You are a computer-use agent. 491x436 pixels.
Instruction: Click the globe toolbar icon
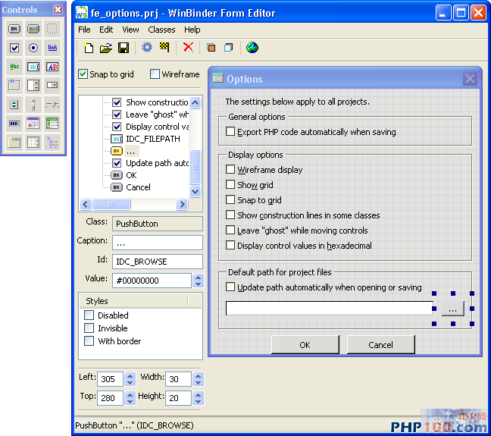(252, 48)
